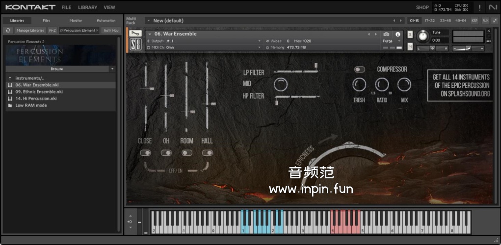Toggle the HALL mic on/off switch
Image resolution: width=501 pixels, height=245 pixels.
click(x=208, y=153)
